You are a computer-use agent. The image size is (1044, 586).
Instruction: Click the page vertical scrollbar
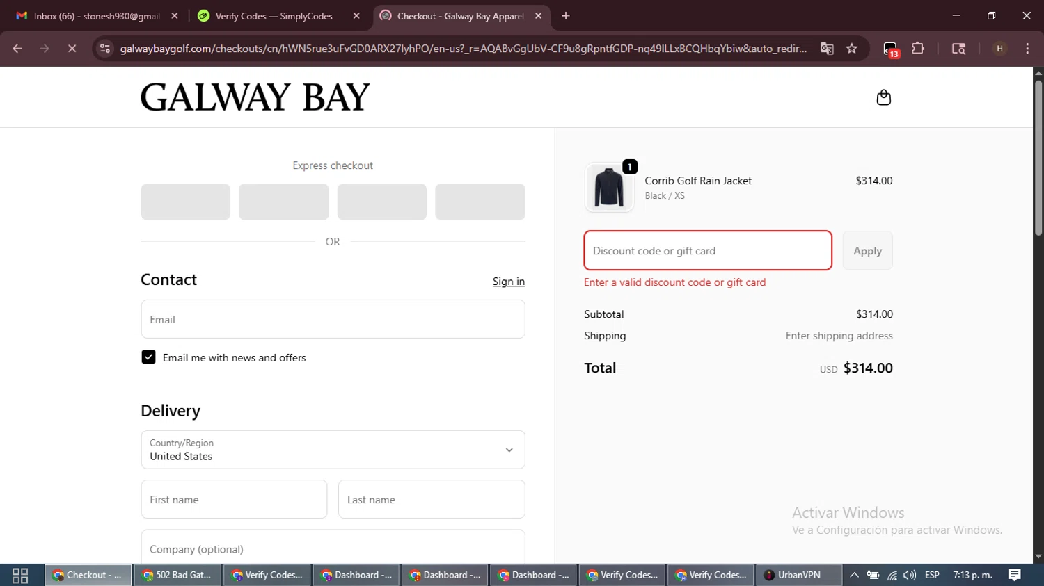pyautogui.click(x=1038, y=158)
